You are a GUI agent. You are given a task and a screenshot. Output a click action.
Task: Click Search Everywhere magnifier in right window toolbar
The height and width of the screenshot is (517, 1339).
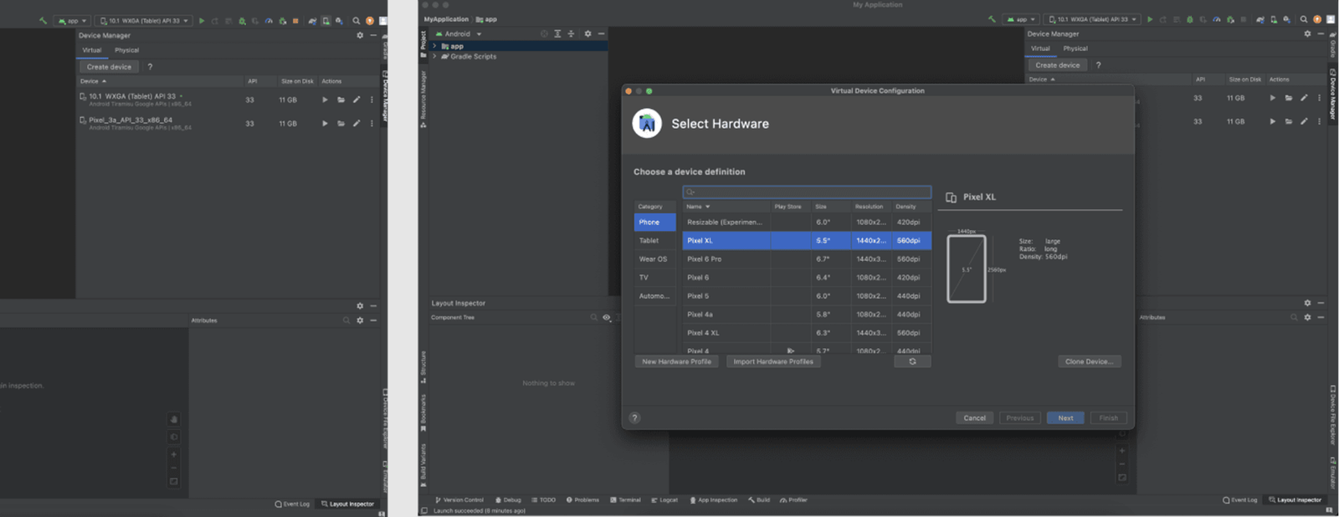tap(1303, 19)
